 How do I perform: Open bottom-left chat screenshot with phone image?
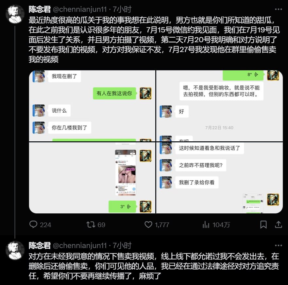[92, 178]
